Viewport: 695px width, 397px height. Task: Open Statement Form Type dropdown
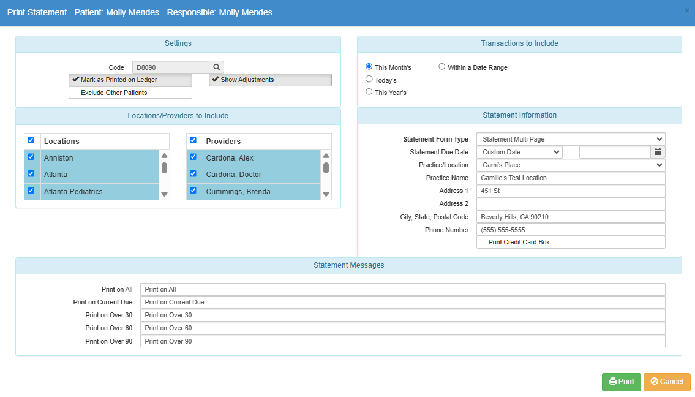coord(571,139)
